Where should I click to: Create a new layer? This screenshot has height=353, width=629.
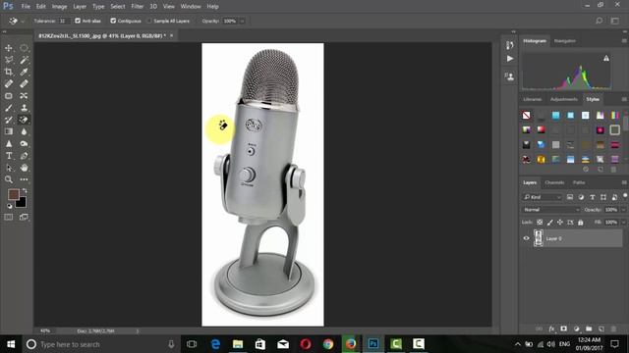point(600,328)
